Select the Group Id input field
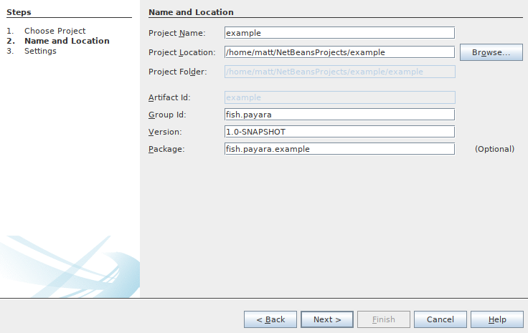528x333 pixels. coord(339,115)
